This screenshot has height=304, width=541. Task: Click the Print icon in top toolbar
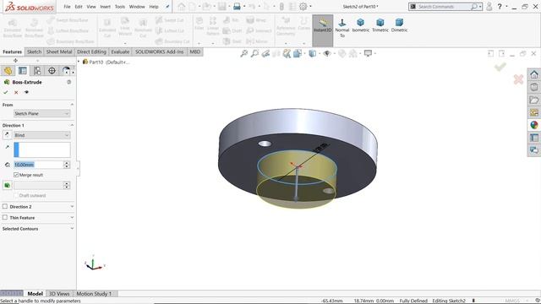(x=237, y=6)
